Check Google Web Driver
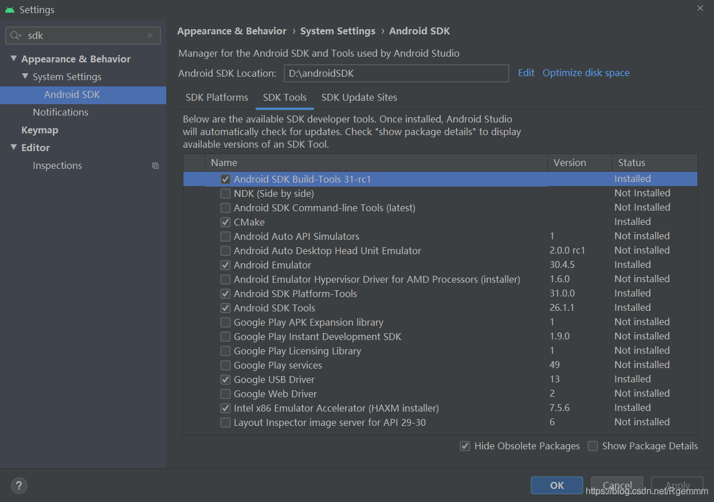Image resolution: width=714 pixels, height=502 pixels. (226, 394)
